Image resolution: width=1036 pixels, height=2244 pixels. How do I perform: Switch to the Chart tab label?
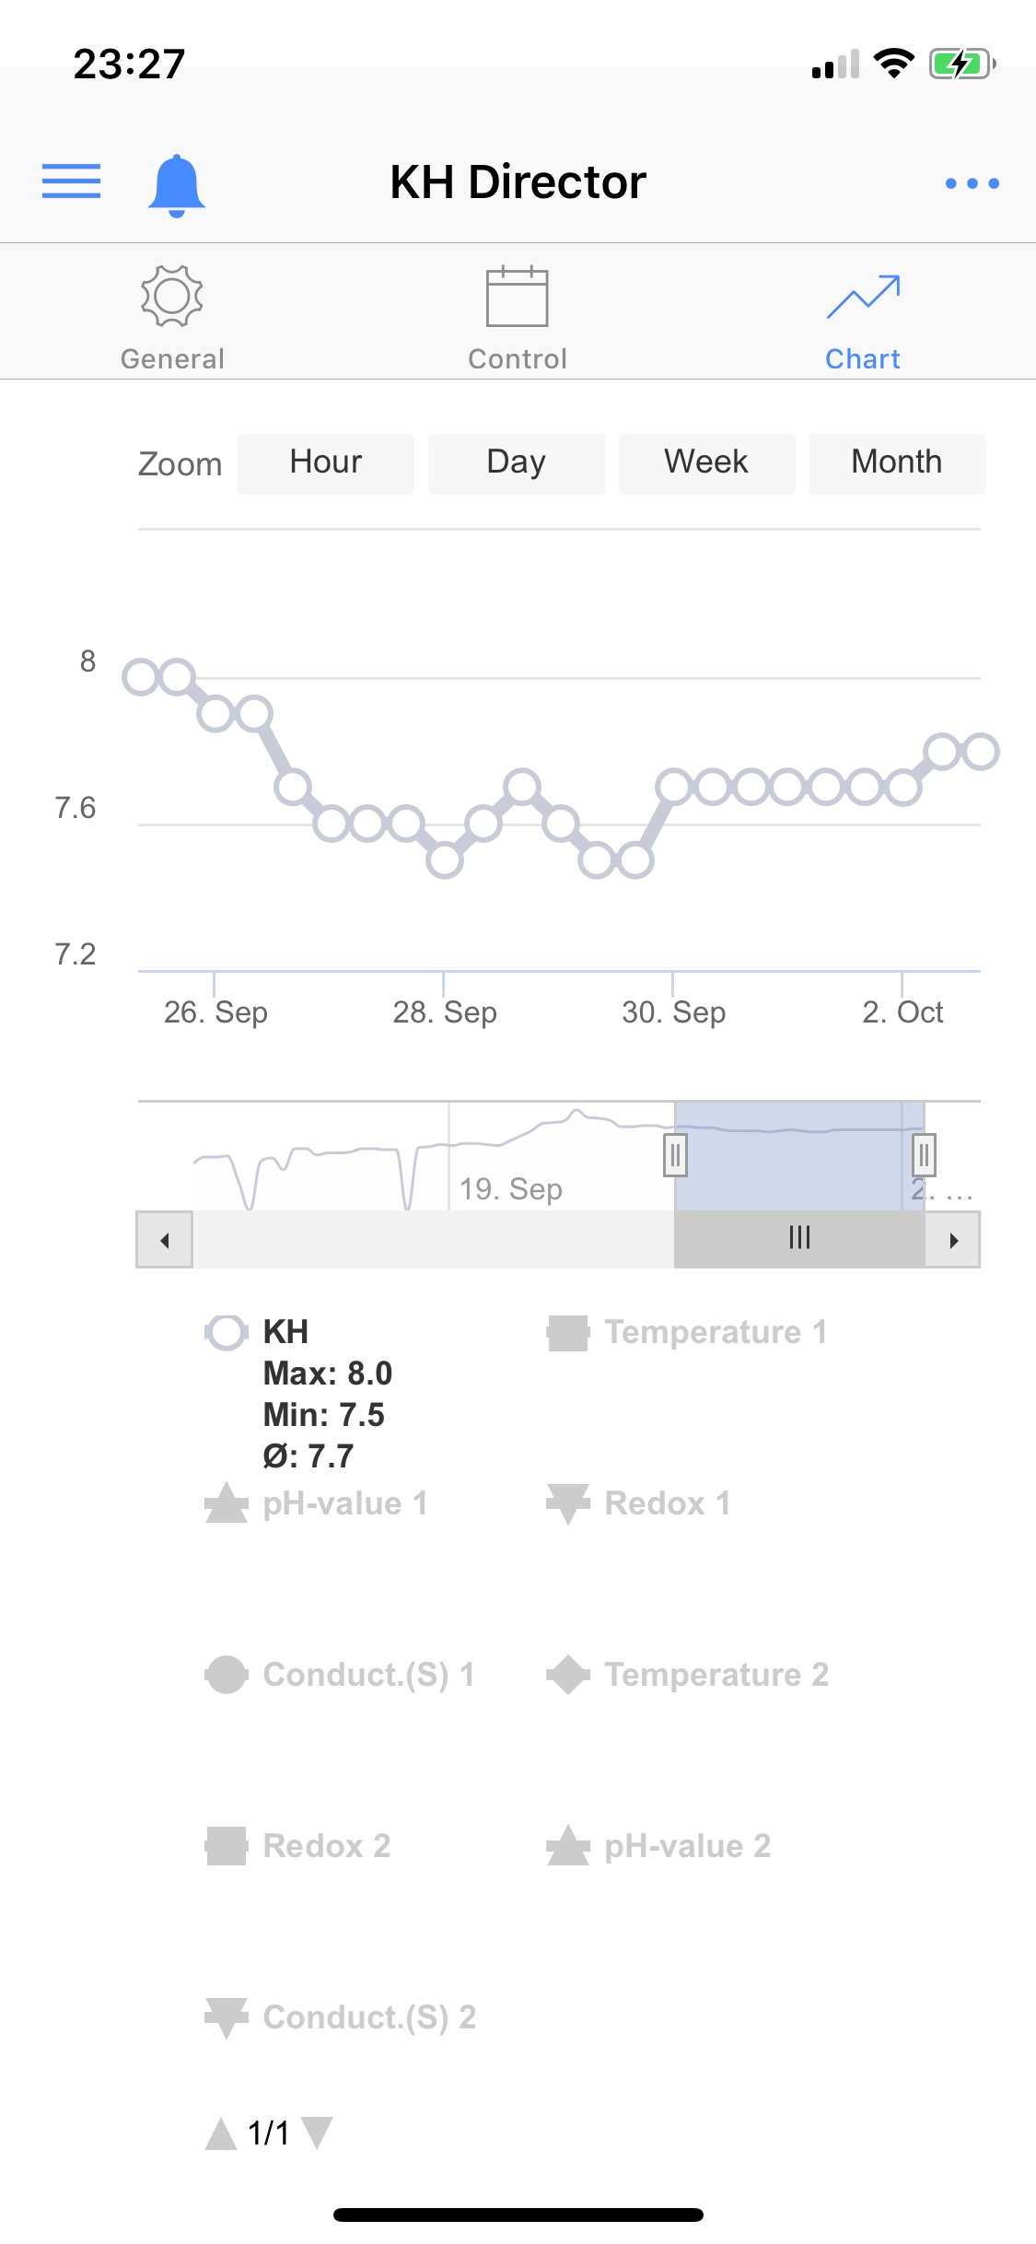tap(863, 359)
